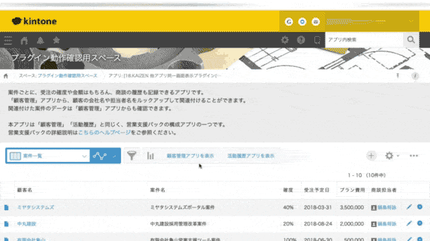Open the 中丸建設 customer link

coord(27,224)
